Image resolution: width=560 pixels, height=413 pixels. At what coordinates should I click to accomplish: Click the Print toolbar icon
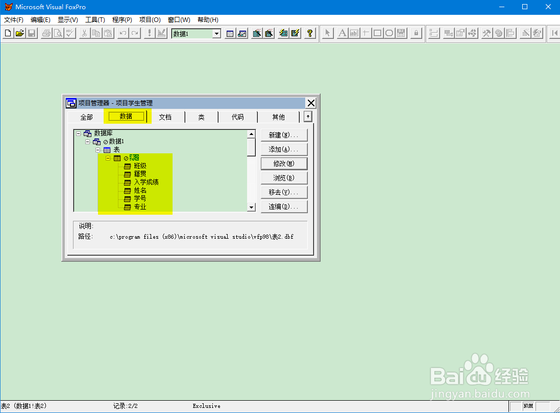point(46,33)
